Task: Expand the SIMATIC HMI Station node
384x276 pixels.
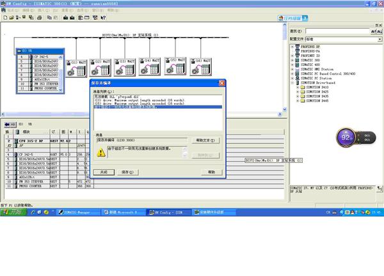Action: [x=292, y=69]
